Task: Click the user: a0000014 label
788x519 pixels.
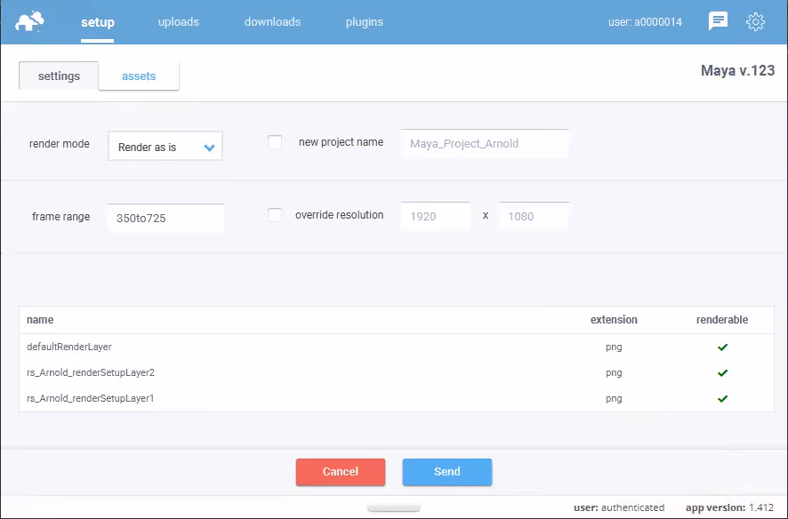Action: click(646, 22)
